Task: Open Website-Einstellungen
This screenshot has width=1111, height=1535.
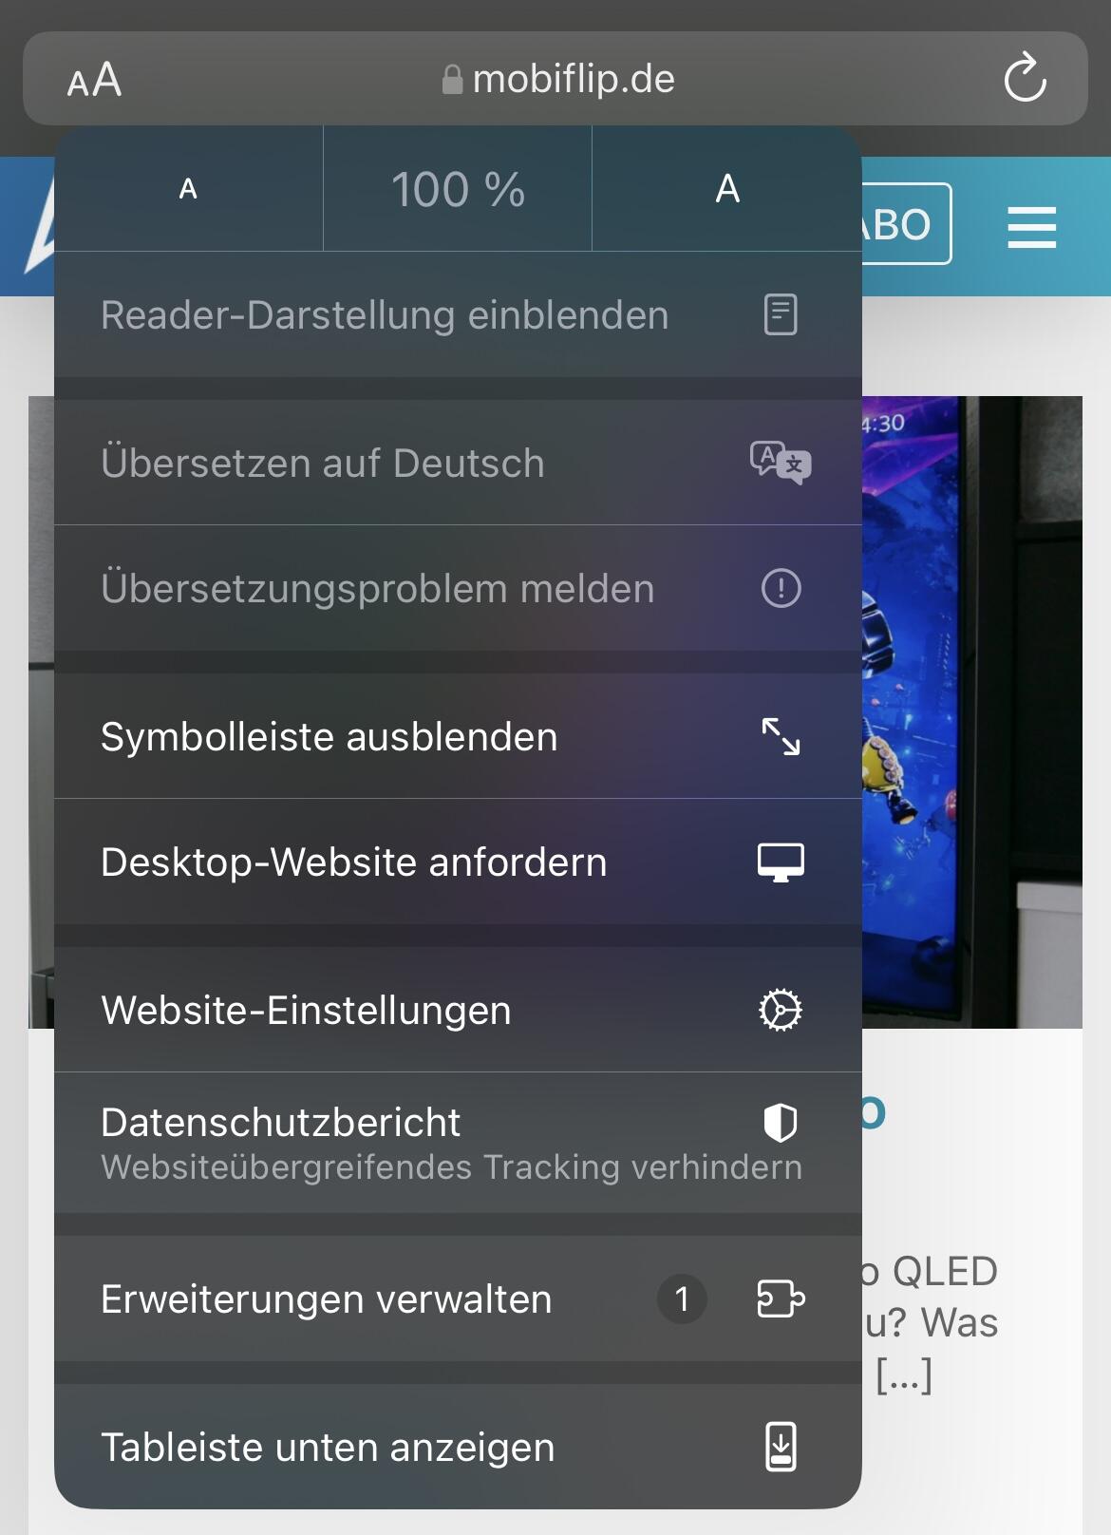Action: click(x=306, y=1011)
